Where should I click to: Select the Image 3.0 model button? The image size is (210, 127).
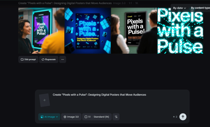click(x=71, y=117)
